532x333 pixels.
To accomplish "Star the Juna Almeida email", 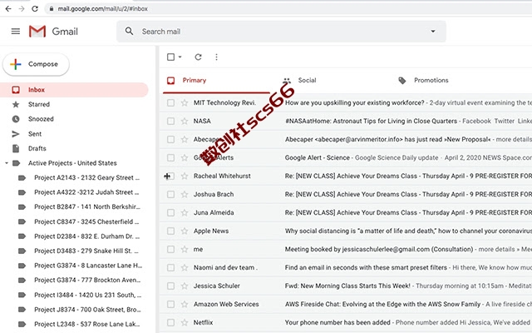I will coord(185,213).
